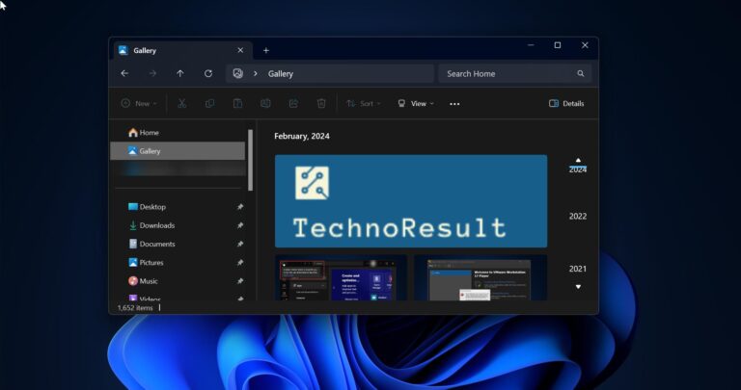Click the pin icon beside Documents
Viewport: 741px width, 390px height.
[x=240, y=244]
